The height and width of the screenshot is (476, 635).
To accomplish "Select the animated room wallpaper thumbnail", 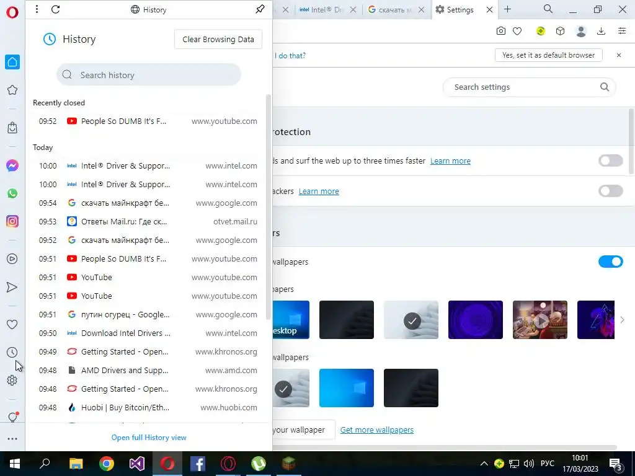I will click(540, 320).
